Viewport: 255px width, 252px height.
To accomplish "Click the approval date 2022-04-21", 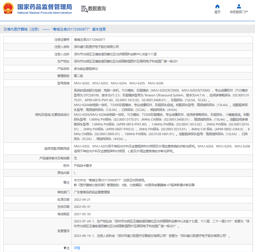I will point(82,200).
